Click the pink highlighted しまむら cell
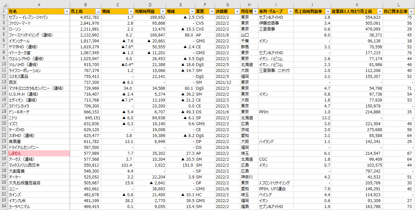Image resolution: width=415 pixels, height=210 pixels. point(39,153)
